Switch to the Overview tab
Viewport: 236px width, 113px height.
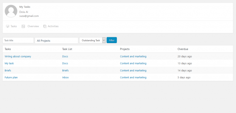click(30, 26)
